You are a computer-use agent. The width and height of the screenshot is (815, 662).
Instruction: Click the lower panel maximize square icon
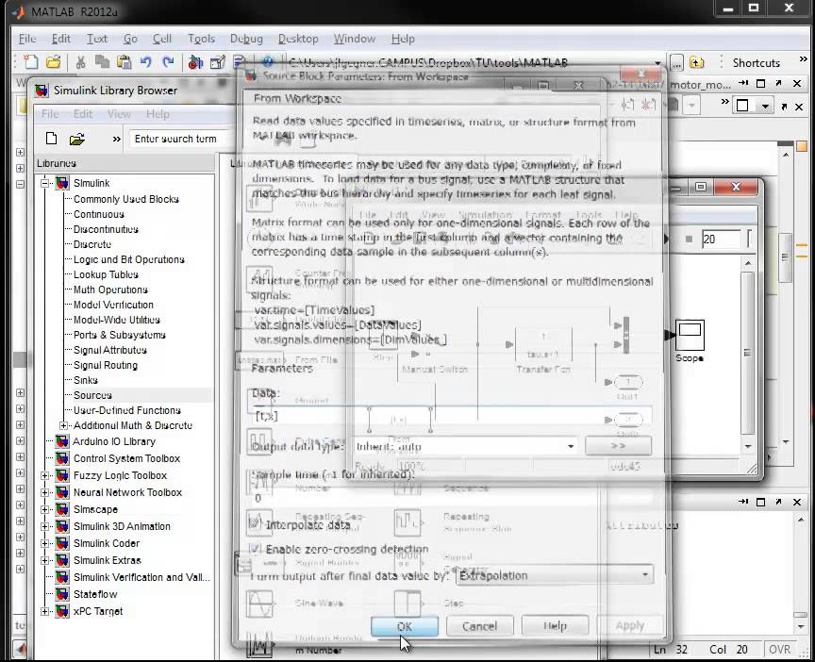click(x=761, y=502)
